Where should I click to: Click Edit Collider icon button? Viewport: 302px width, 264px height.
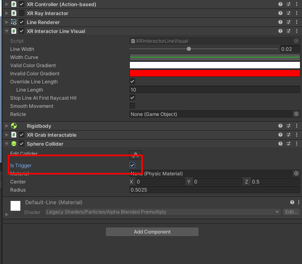point(135,154)
